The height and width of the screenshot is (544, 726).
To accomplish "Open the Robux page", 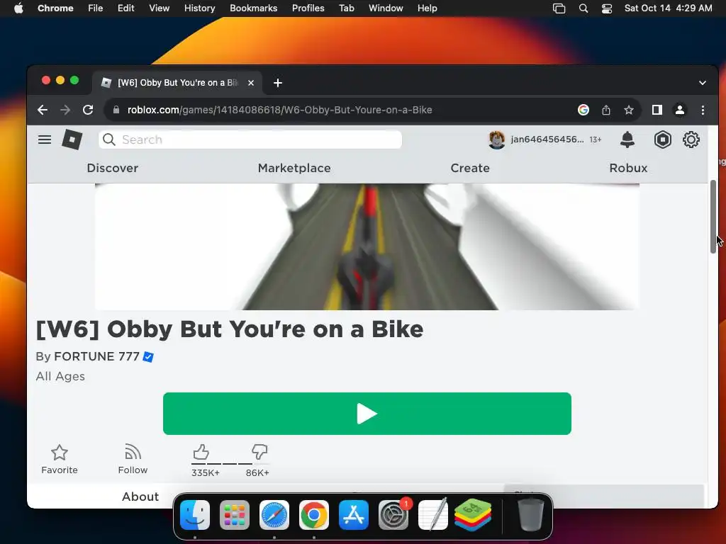I will pos(628,168).
